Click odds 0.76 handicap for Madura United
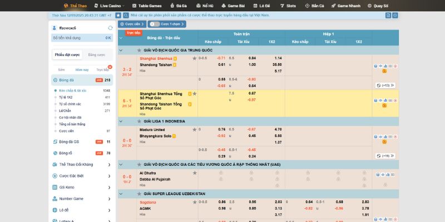 coord(221,129)
